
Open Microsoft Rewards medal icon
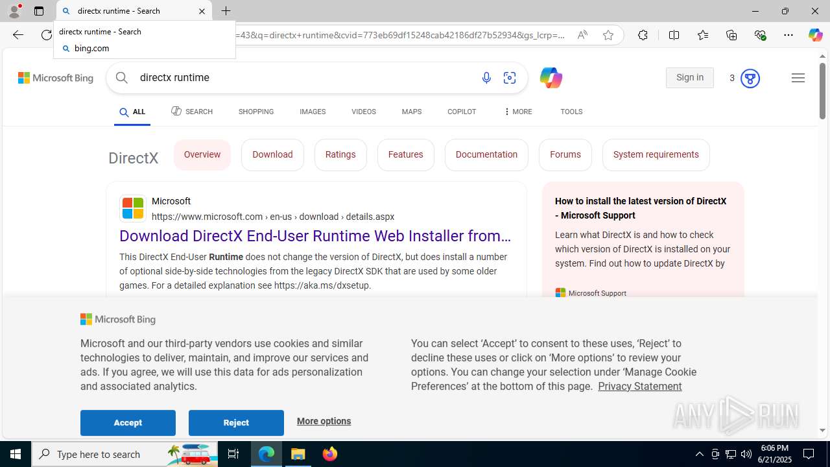[750, 78]
